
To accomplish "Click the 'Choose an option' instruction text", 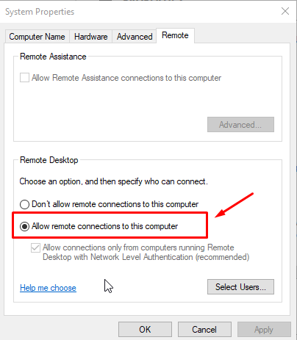I will (113, 181).
